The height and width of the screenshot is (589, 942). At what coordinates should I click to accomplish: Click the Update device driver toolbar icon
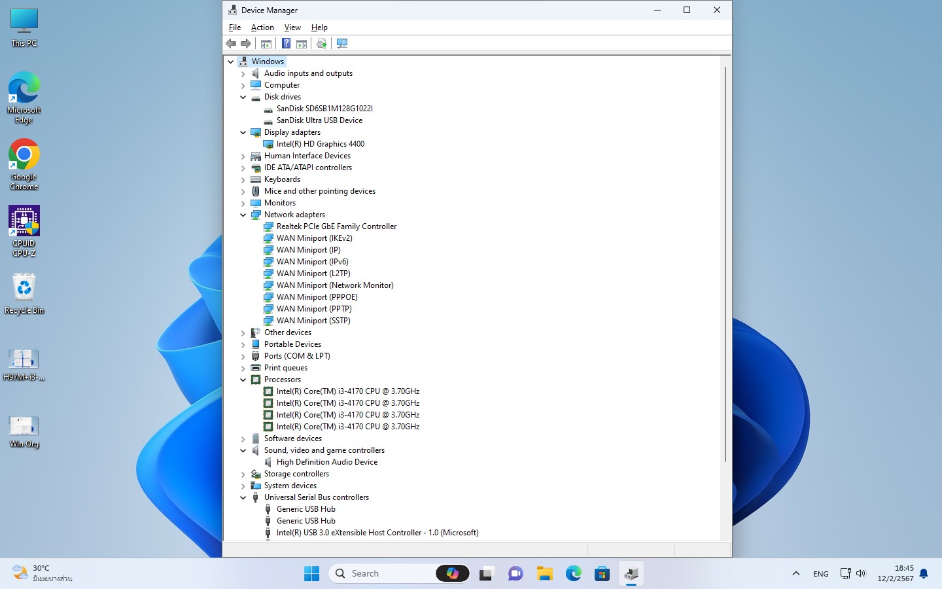tap(321, 43)
